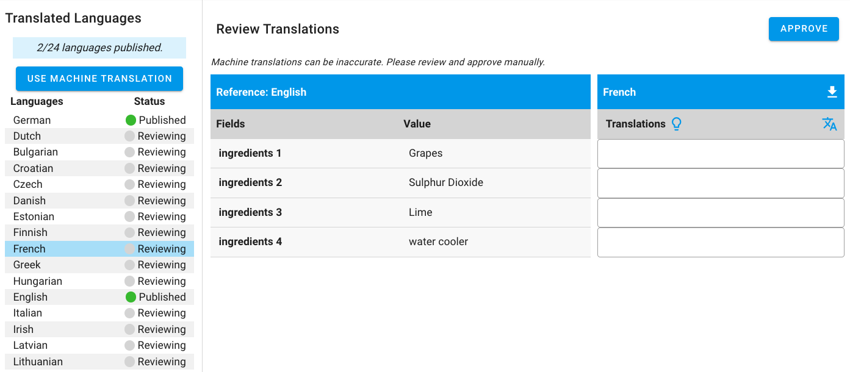Image resolution: width=850 pixels, height=372 pixels.
Task: Click the translation field for ingredients 1
Action: coord(721,153)
